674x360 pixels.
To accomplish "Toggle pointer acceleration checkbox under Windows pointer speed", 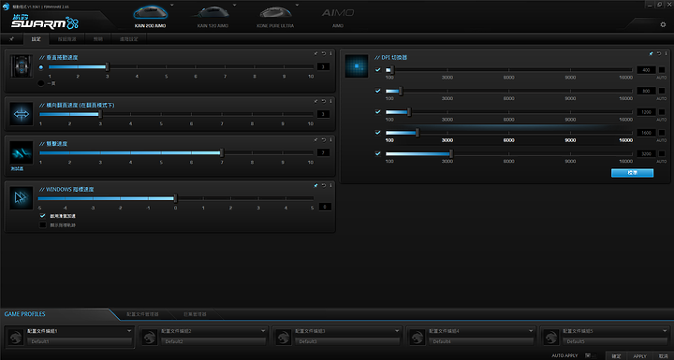I will point(42,216).
